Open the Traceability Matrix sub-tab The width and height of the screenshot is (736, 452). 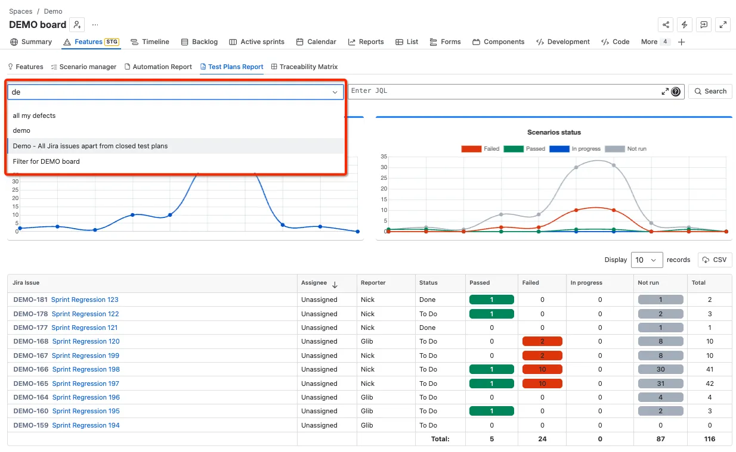pyautogui.click(x=304, y=67)
